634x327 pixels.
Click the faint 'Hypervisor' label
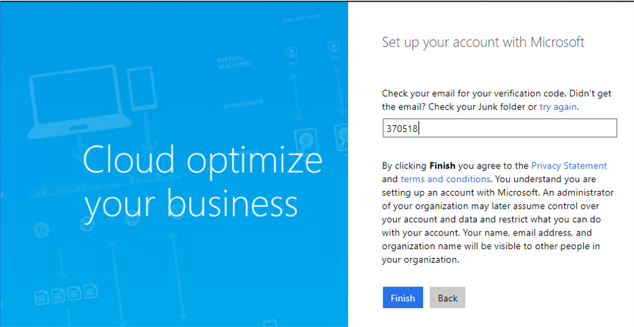coord(242,106)
